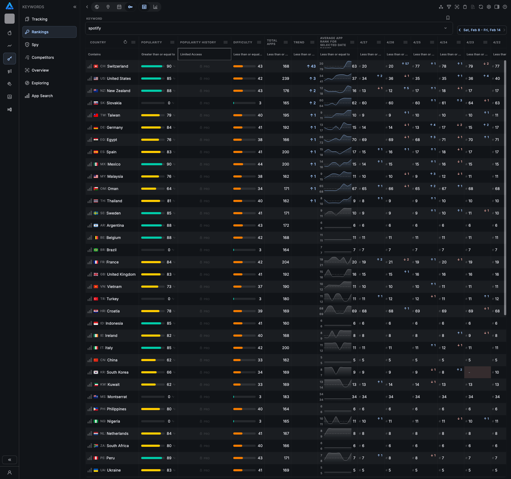Viewport: 511px width, 479px height.
Task: Open Popularity column menu
Action: 172,42
